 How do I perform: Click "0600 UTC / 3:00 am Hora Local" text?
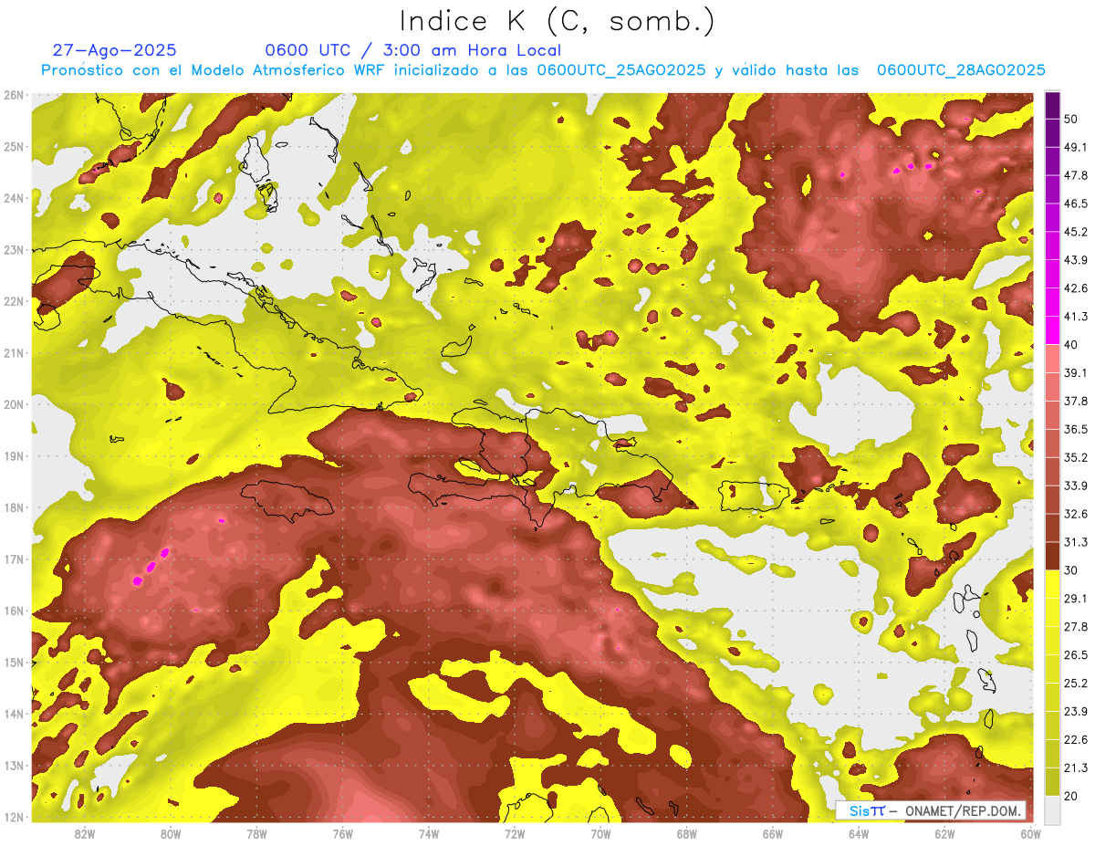[412, 50]
